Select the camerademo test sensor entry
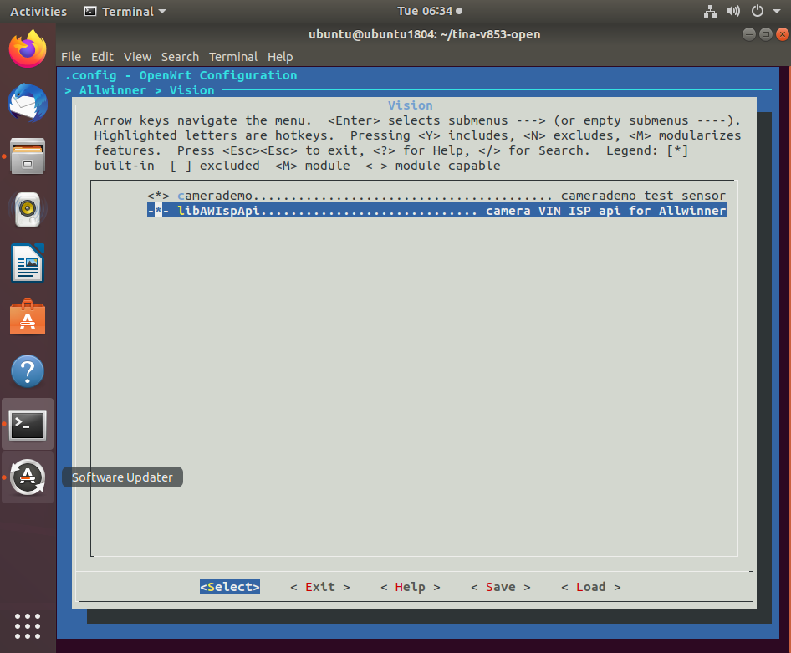Viewport: 791px width, 653px height. pos(436,196)
